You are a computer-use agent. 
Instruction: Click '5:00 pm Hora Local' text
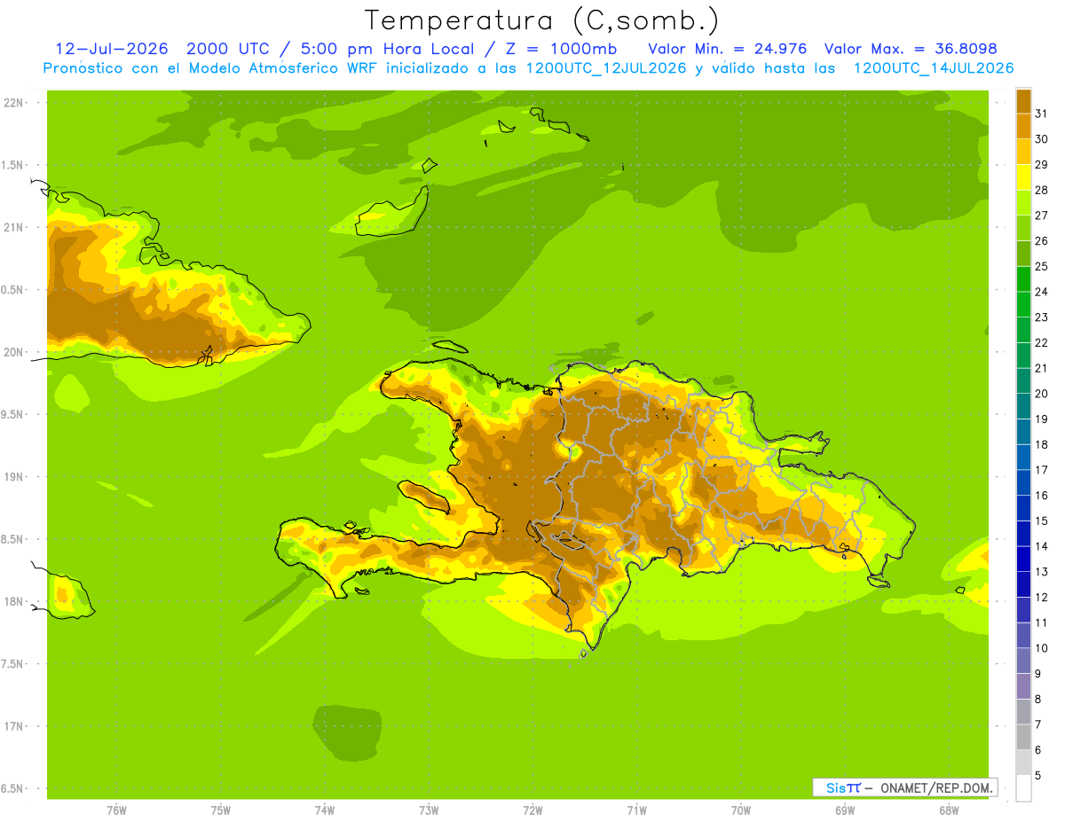388,49
